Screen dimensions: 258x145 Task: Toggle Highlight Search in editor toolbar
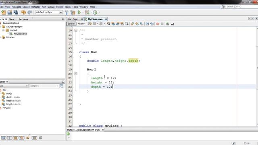coord(122,24)
